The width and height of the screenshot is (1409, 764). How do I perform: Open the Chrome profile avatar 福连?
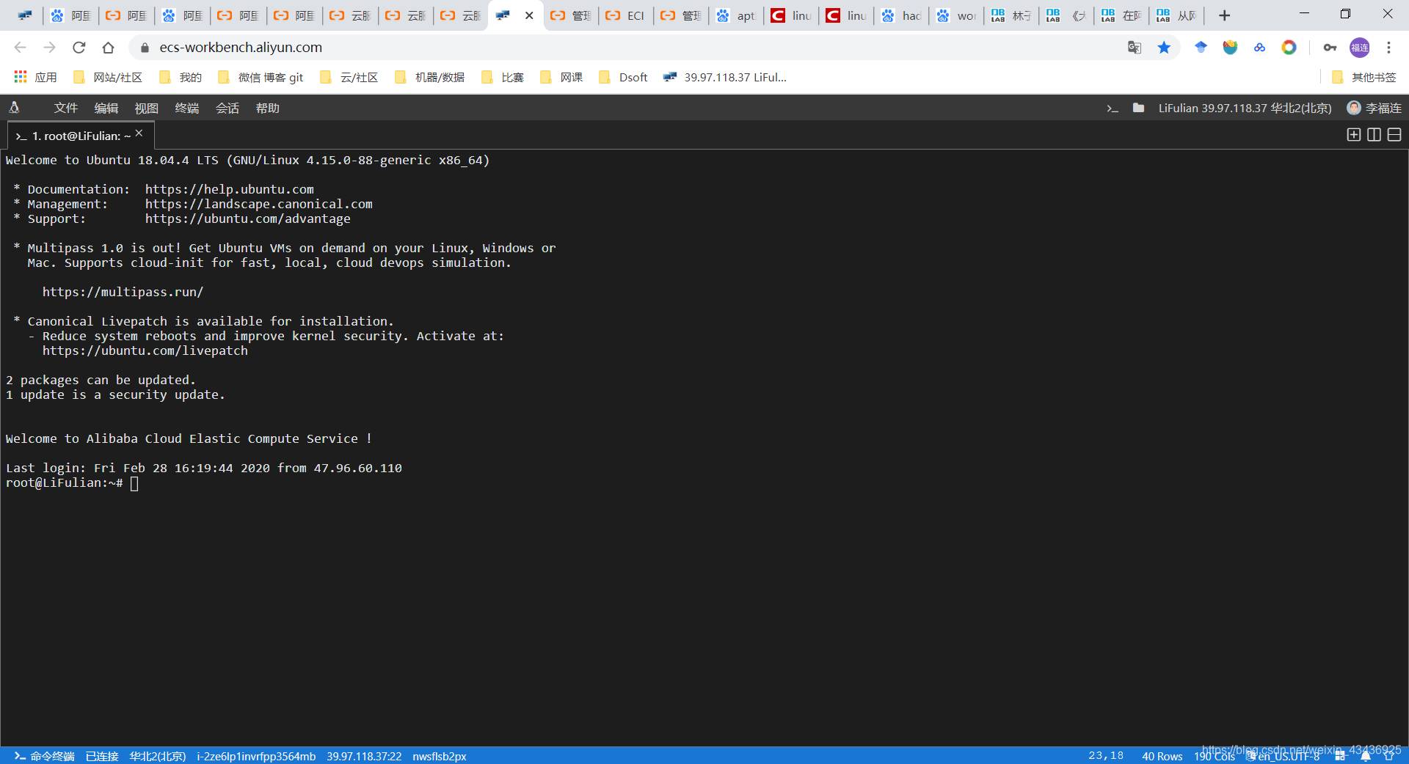tap(1360, 48)
